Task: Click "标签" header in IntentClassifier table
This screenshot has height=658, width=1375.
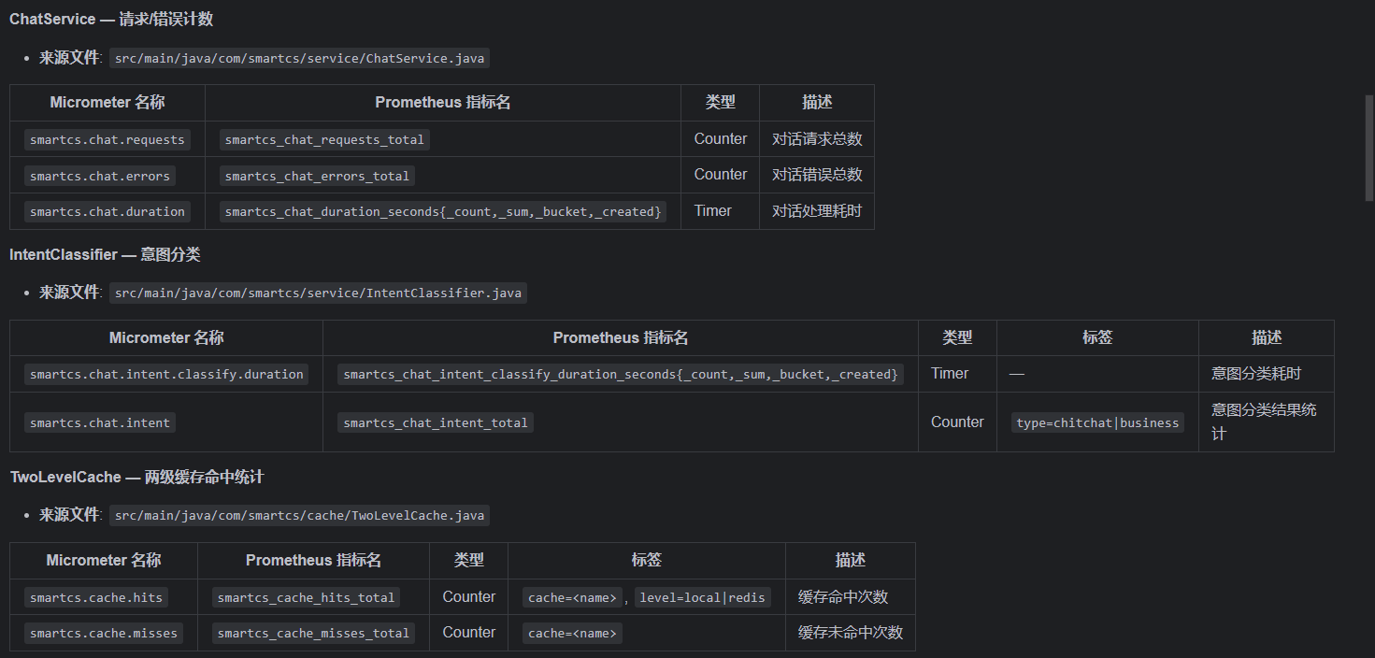Action: click(x=1097, y=337)
